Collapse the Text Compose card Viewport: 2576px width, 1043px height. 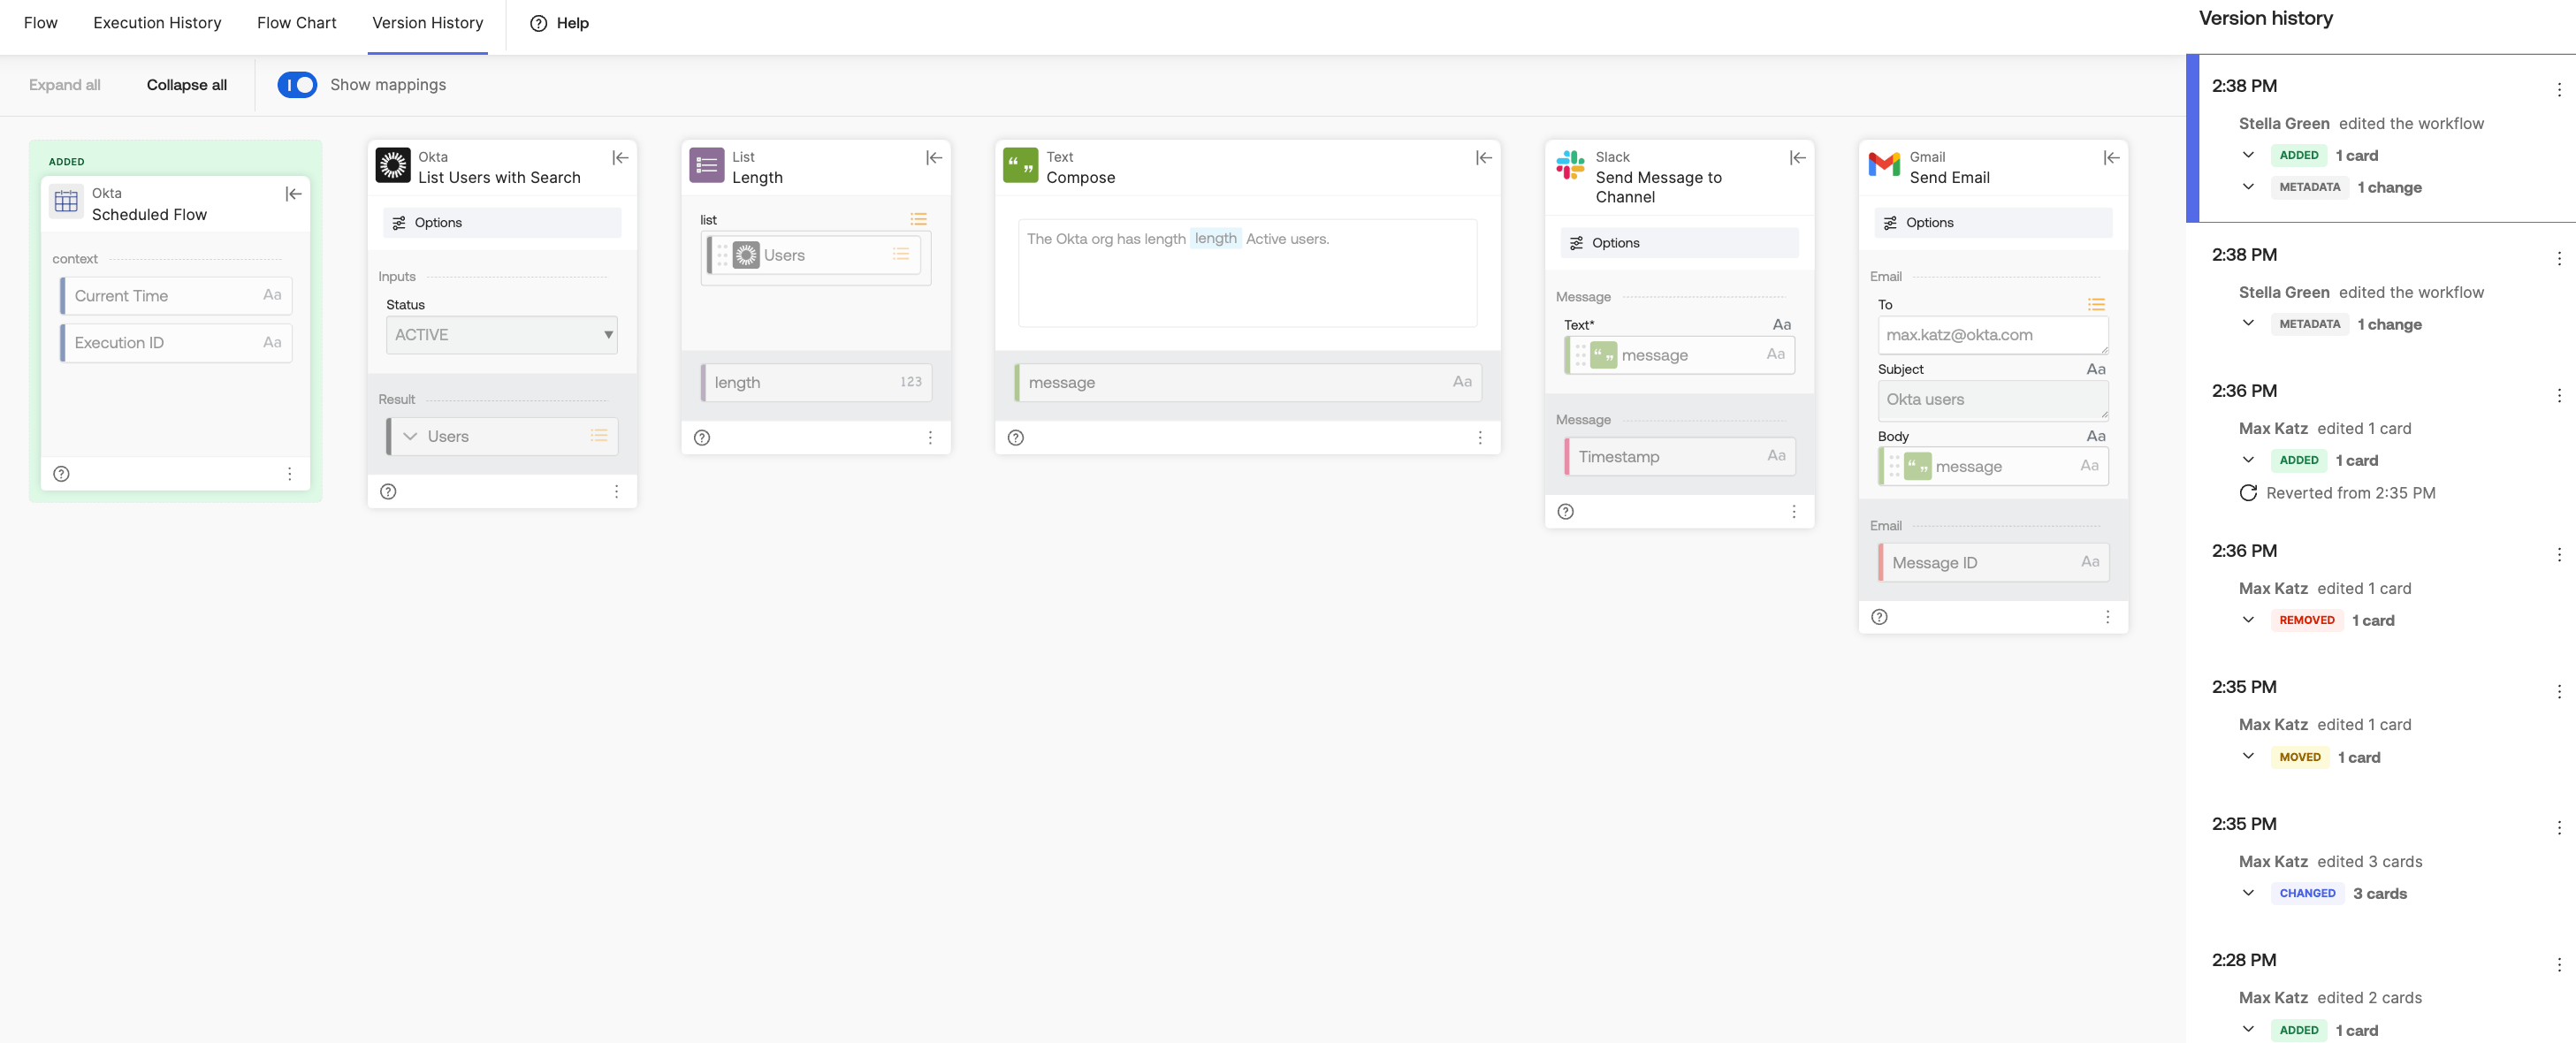click(1484, 158)
